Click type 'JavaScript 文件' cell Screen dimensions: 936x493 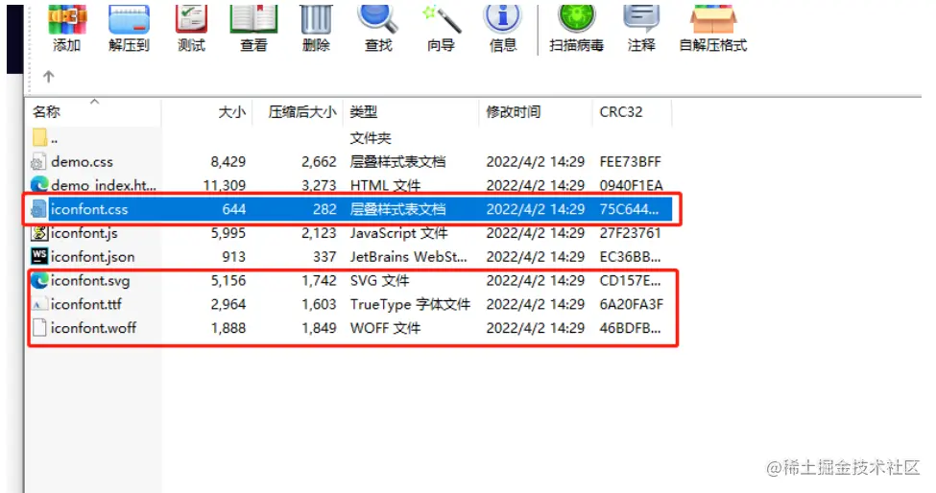pyautogui.click(x=398, y=233)
